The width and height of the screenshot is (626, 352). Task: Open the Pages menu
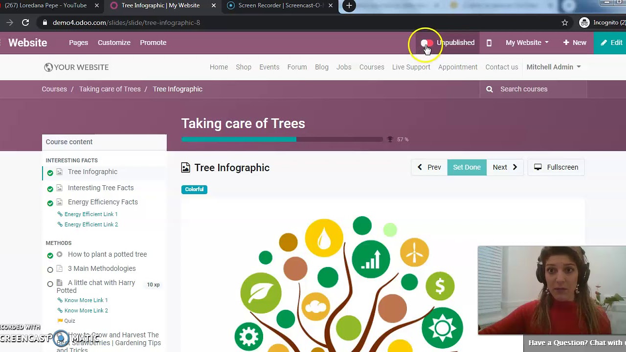pos(78,43)
